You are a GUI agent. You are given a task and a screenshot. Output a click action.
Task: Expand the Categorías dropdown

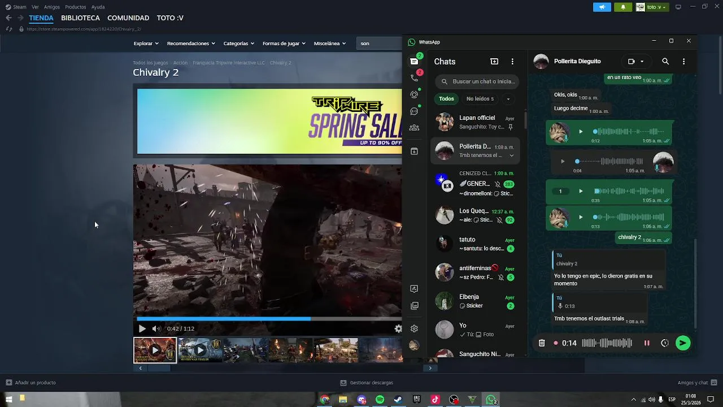coord(238,44)
